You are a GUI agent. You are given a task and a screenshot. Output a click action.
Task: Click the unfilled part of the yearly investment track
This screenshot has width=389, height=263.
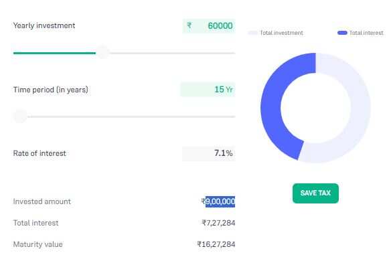[x=173, y=53]
